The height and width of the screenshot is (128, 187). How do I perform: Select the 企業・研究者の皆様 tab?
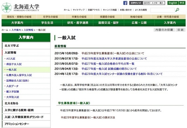[x=168, y=17]
